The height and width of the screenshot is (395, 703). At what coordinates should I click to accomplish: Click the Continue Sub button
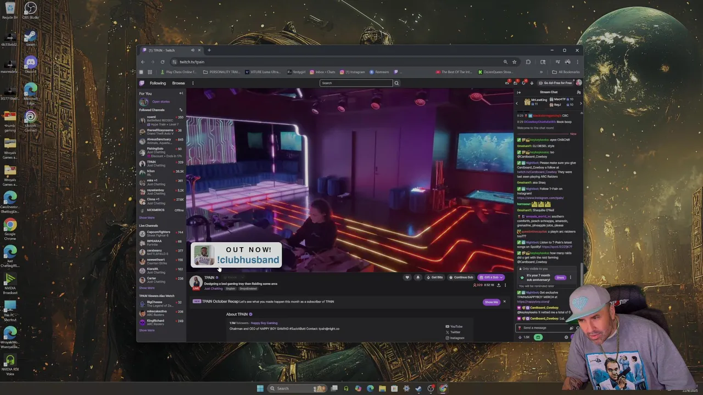click(x=460, y=278)
